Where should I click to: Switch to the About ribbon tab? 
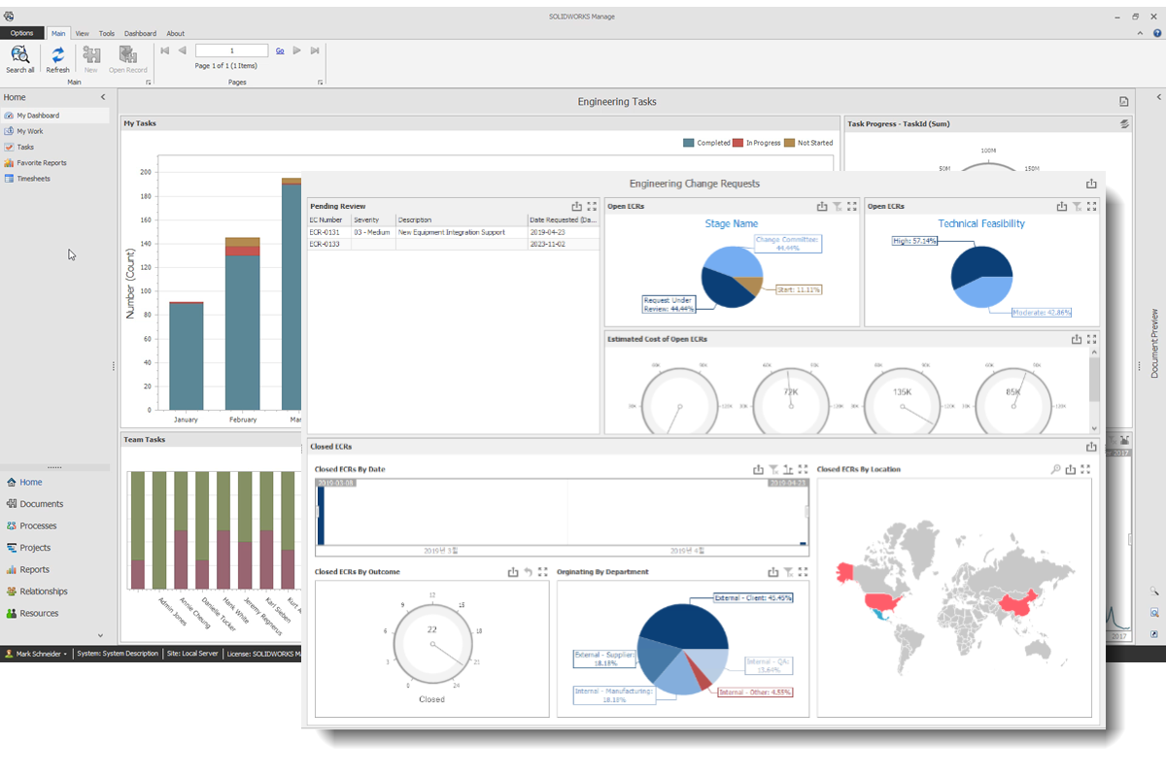pyautogui.click(x=175, y=33)
